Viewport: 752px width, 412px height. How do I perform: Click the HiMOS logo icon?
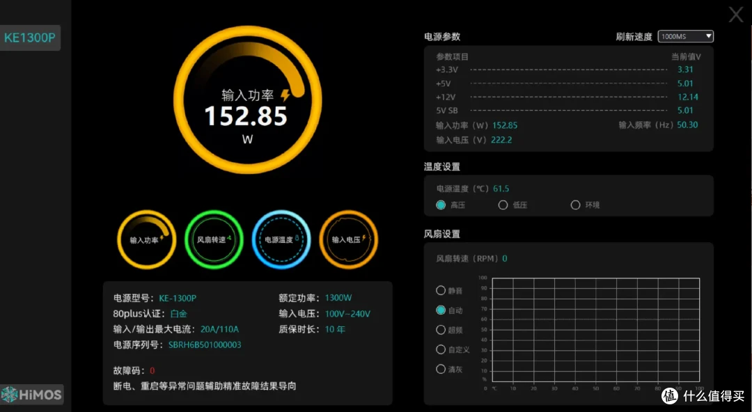click(x=31, y=395)
